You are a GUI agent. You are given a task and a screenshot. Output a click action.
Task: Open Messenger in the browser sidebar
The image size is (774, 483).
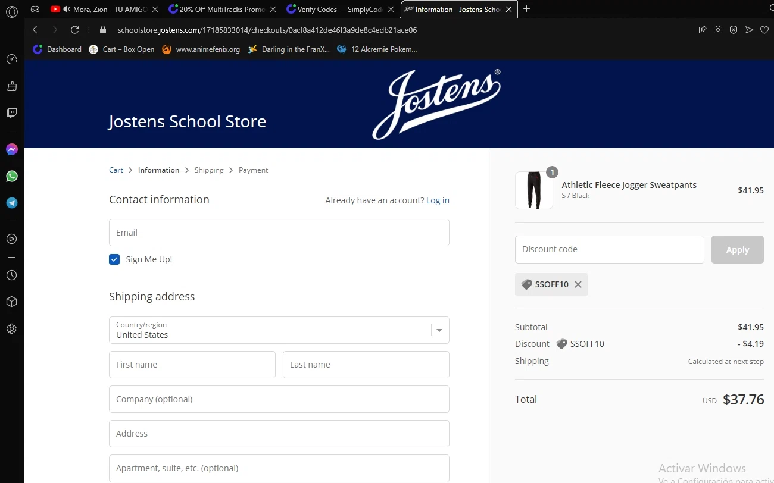point(12,149)
